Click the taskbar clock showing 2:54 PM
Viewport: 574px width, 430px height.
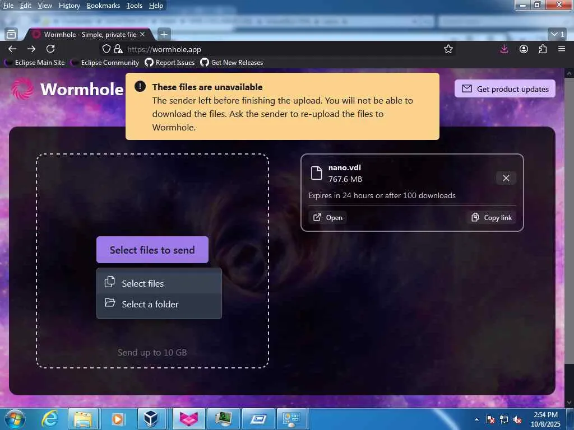pyautogui.click(x=545, y=419)
